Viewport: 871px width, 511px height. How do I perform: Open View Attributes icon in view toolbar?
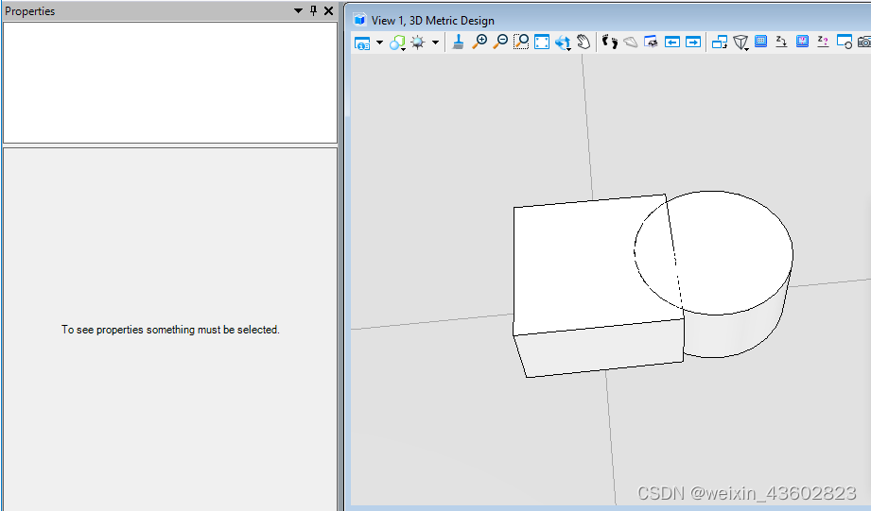tap(362, 43)
